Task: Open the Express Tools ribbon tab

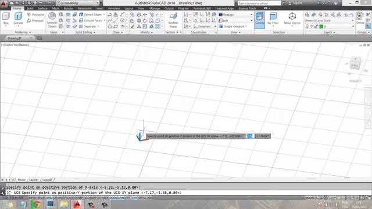Action: pyautogui.click(x=247, y=8)
